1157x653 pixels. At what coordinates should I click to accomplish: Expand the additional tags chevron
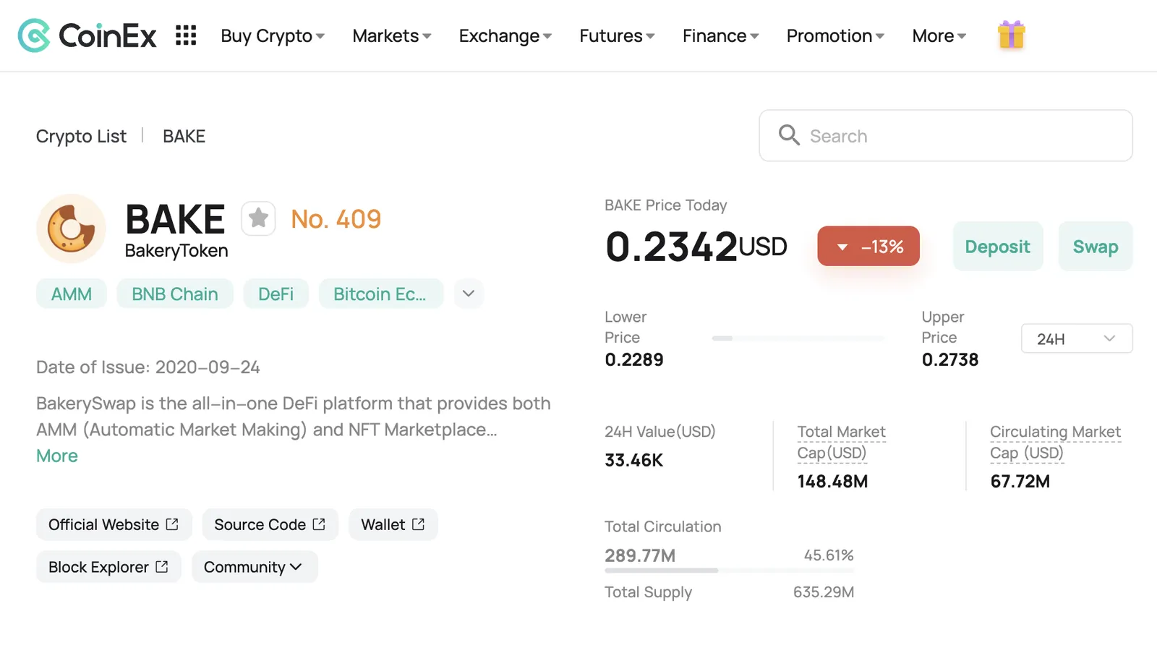point(469,294)
